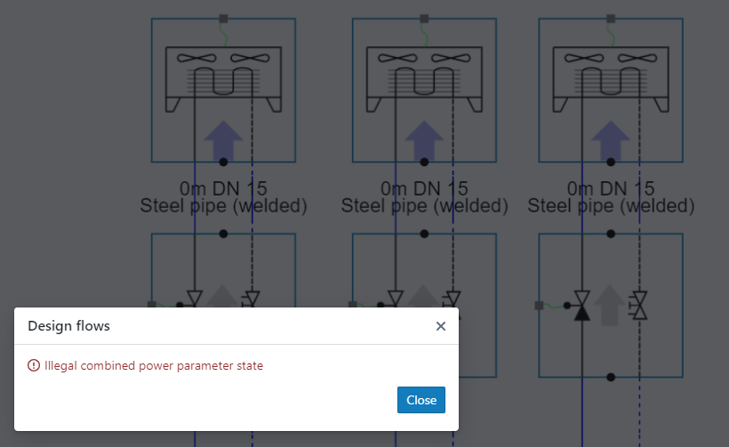This screenshot has height=447, width=729.
Task: Click the illegal combined power parameter message
Action: [153, 365]
